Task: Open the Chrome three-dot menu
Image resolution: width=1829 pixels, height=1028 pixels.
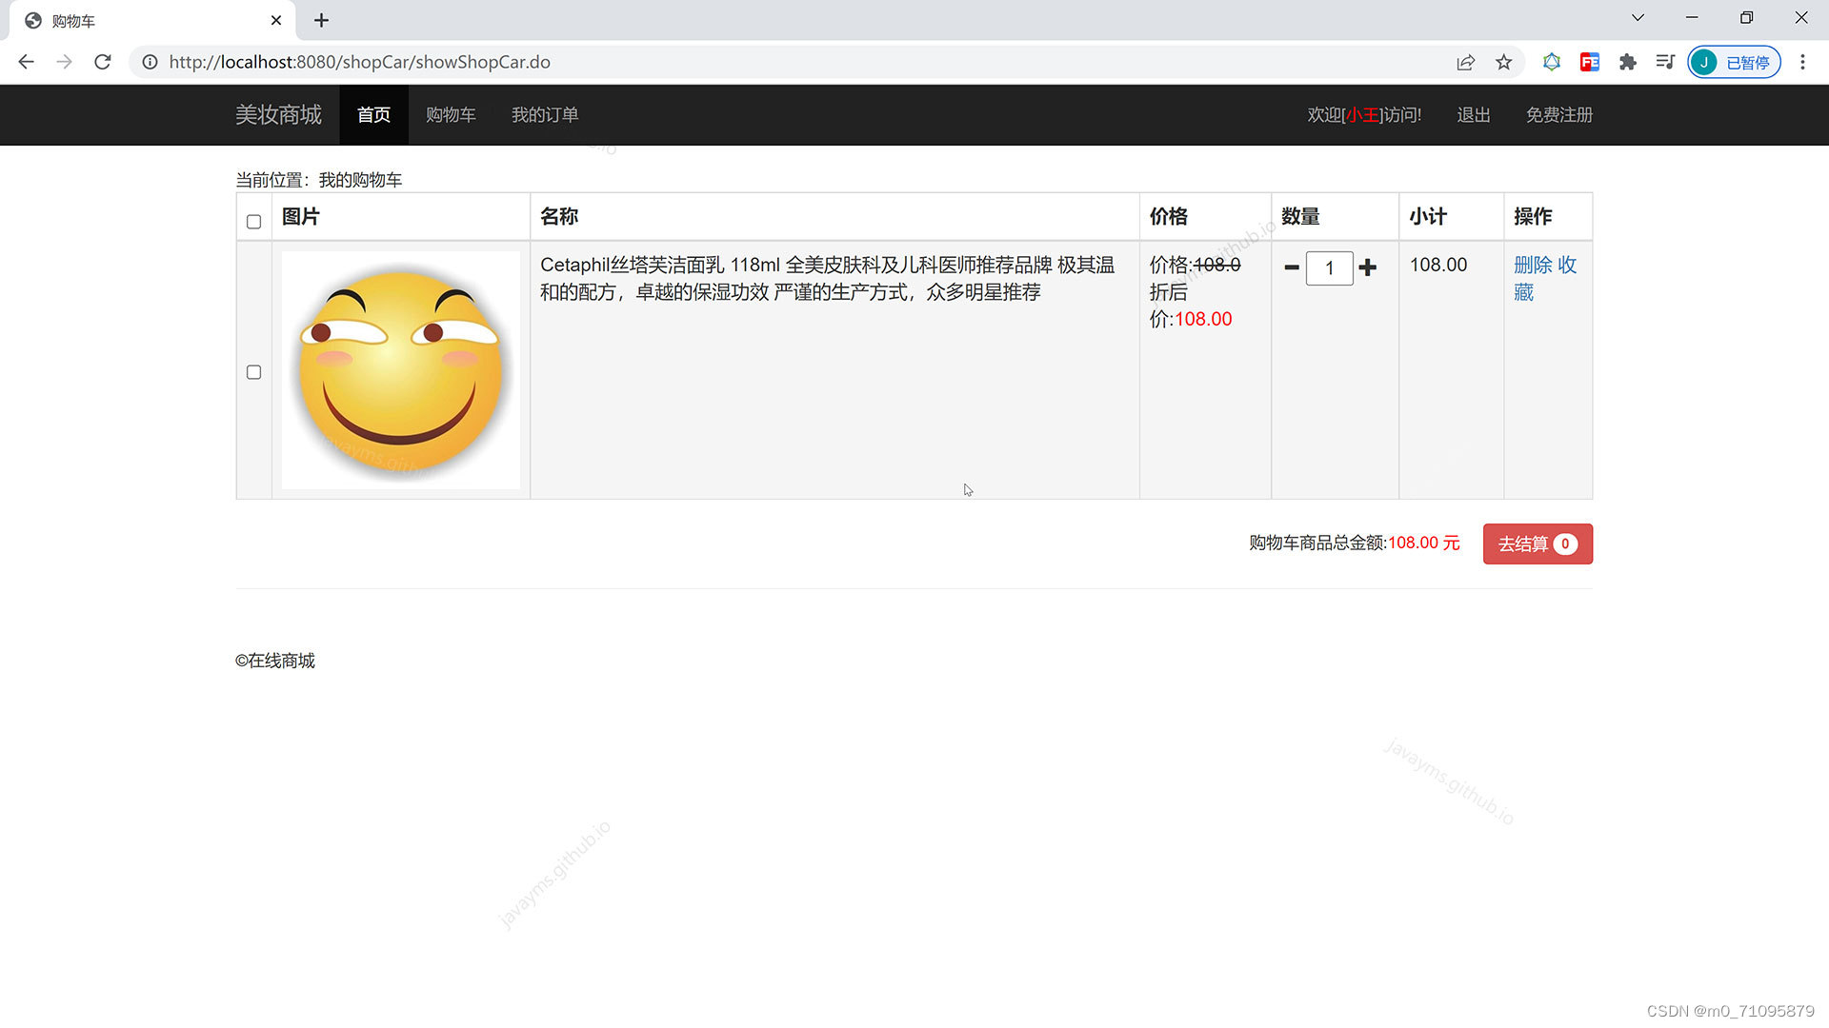Action: (1802, 62)
